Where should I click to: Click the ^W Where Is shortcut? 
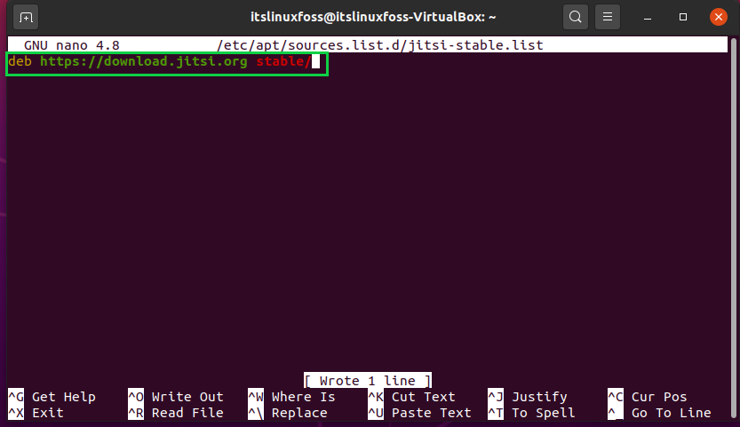(x=291, y=397)
